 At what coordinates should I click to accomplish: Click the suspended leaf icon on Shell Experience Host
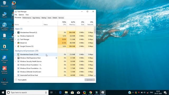pos(56,58)
